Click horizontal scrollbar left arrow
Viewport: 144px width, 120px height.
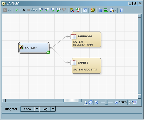4,100
